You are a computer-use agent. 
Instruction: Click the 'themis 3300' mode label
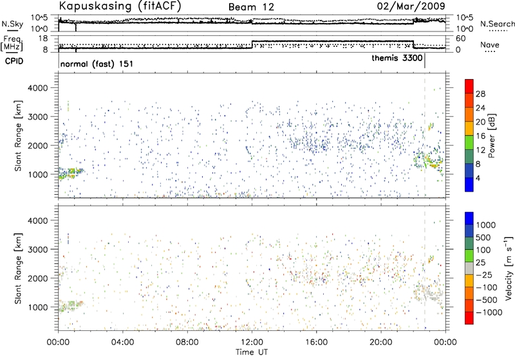point(397,58)
